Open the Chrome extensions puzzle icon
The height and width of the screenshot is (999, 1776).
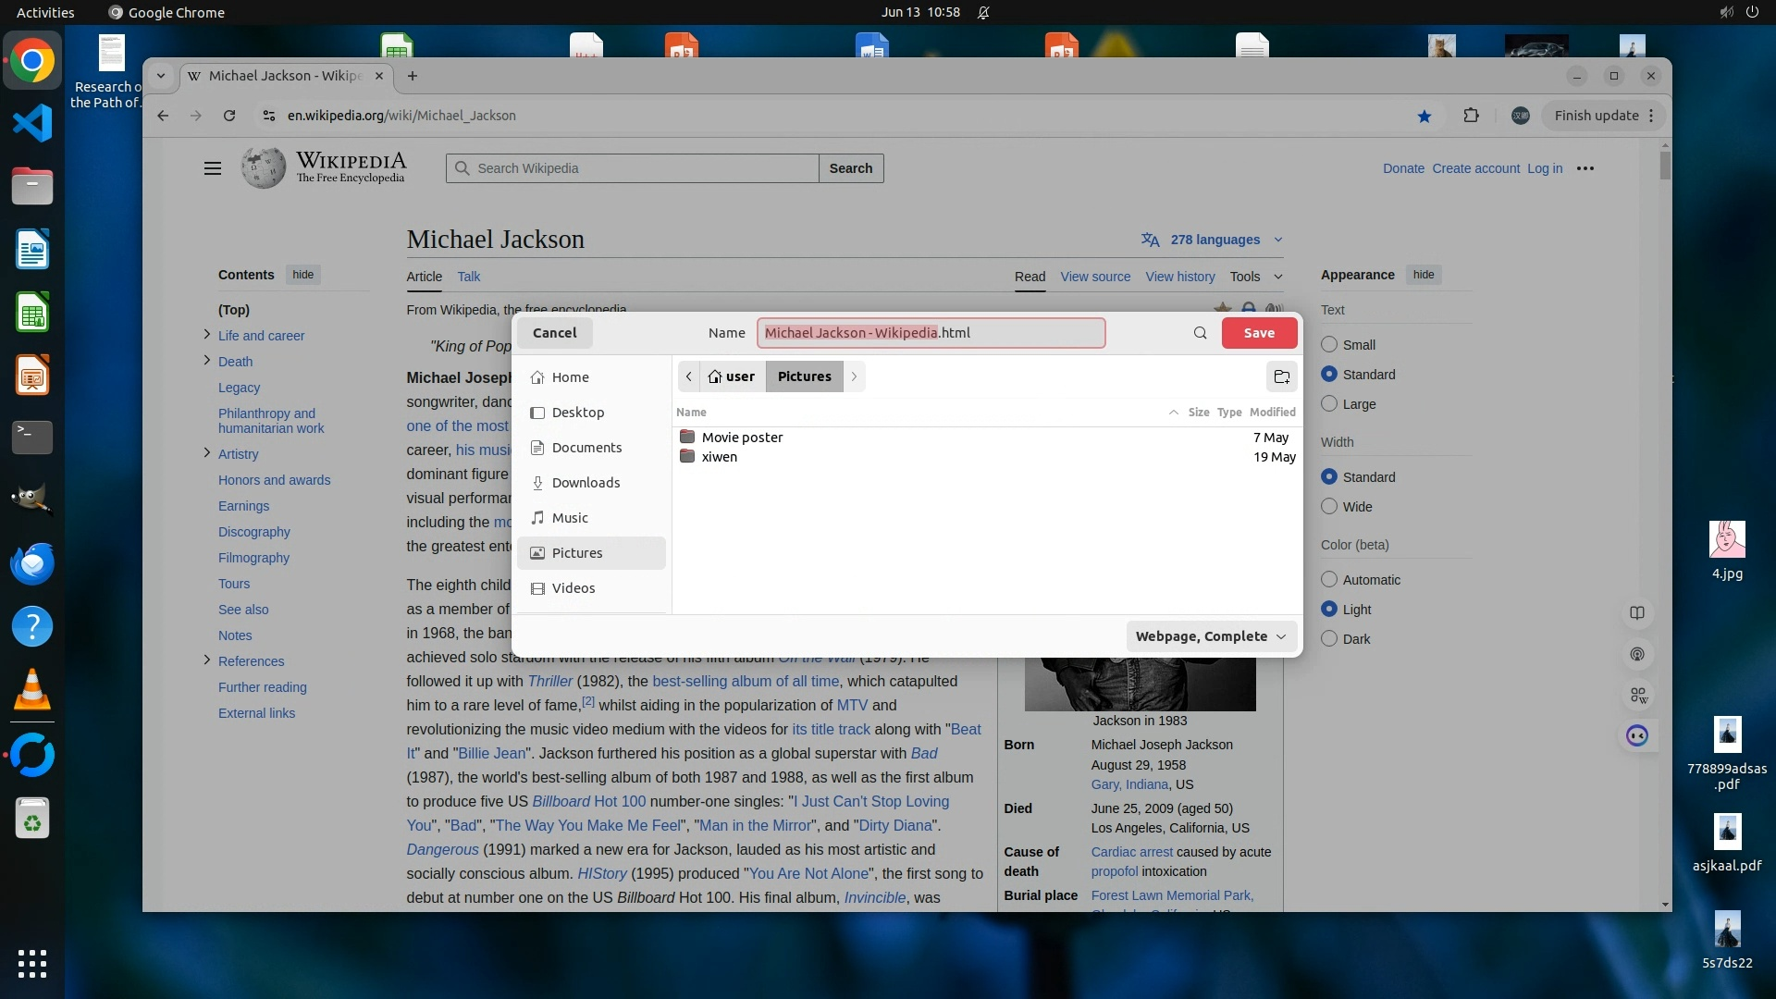(x=1471, y=116)
